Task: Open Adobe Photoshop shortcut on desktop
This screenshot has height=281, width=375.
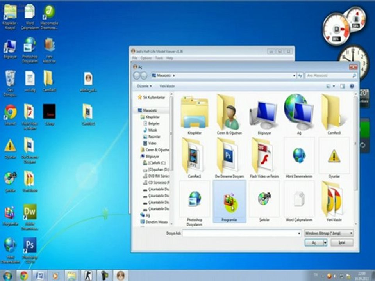Action: tap(30, 251)
